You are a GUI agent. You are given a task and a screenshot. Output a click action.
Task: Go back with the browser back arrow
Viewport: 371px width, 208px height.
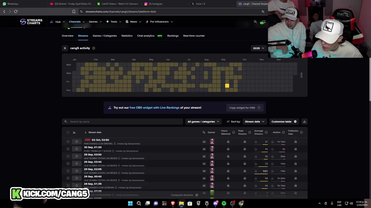coord(4,12)
